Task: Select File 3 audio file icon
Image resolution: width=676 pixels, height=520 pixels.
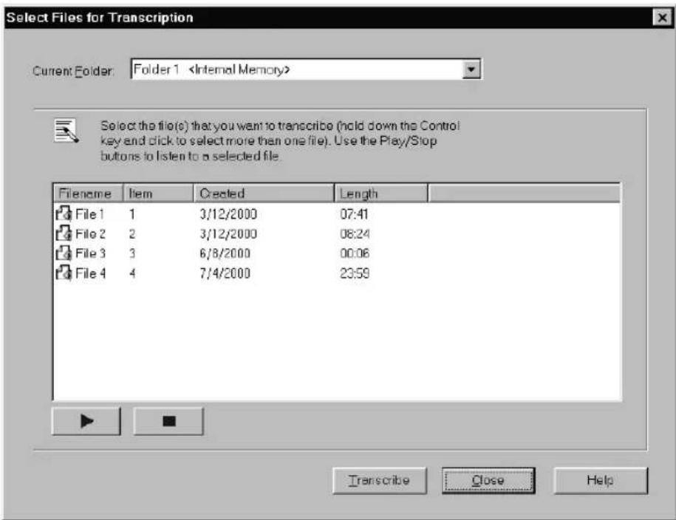Action: (x=64, y=253)
